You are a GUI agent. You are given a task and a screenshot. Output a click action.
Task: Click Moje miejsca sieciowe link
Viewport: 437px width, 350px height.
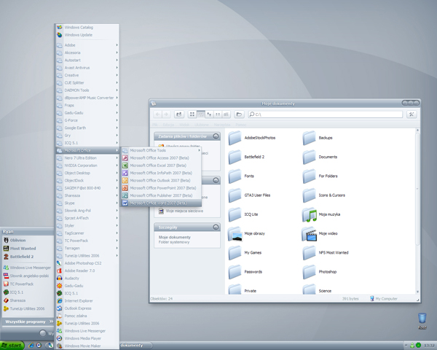184,211
